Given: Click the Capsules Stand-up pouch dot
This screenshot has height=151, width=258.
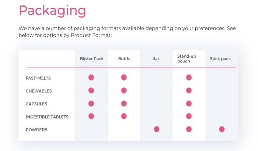Looking at the screenshot, I should point(189,104).
